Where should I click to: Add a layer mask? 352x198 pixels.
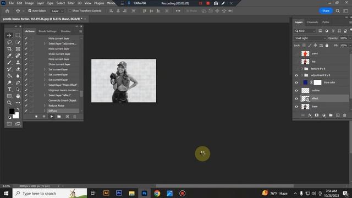(x=317, y=115)
